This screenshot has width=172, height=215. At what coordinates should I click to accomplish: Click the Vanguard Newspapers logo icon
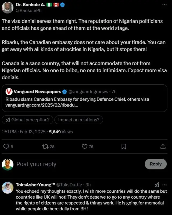pyautogui.click(x=9, y=92)
